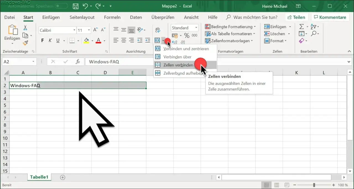Toggle bold F formatting

click(43, 41)
